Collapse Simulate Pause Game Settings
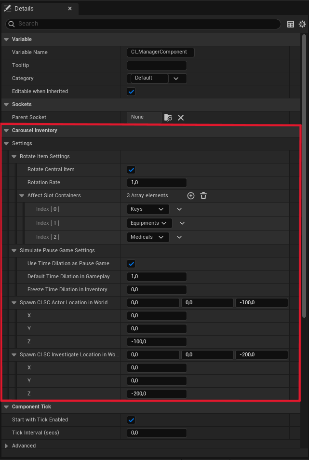 coord(14,251)
